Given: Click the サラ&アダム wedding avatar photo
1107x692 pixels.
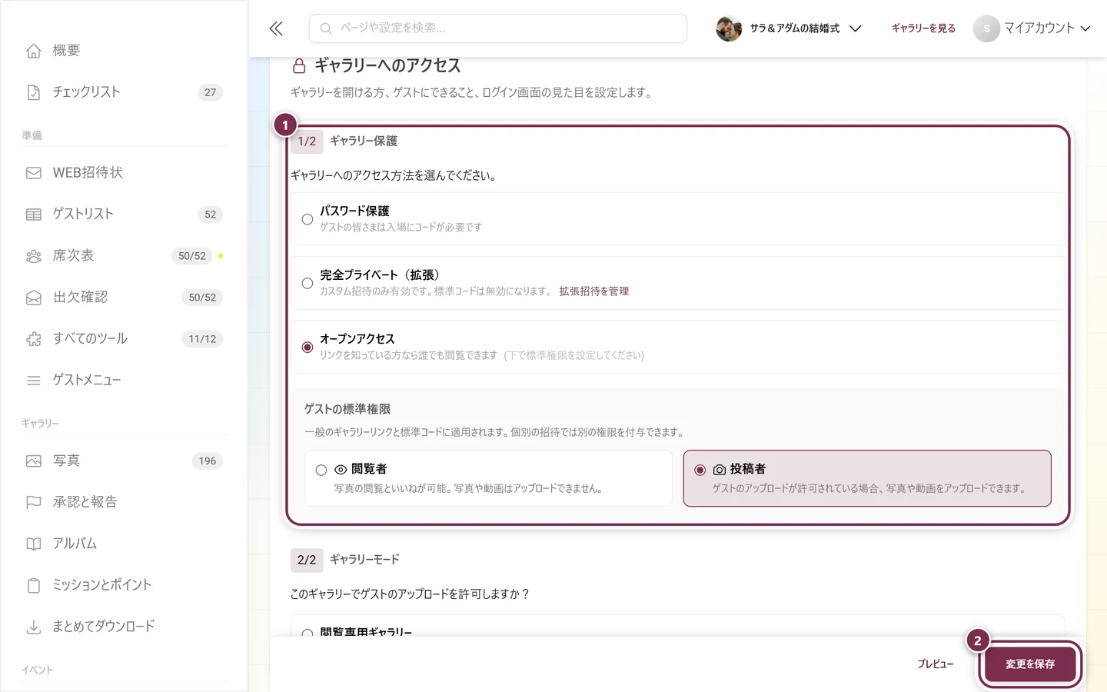Looking at the screenshot, I should pos(729,28).
